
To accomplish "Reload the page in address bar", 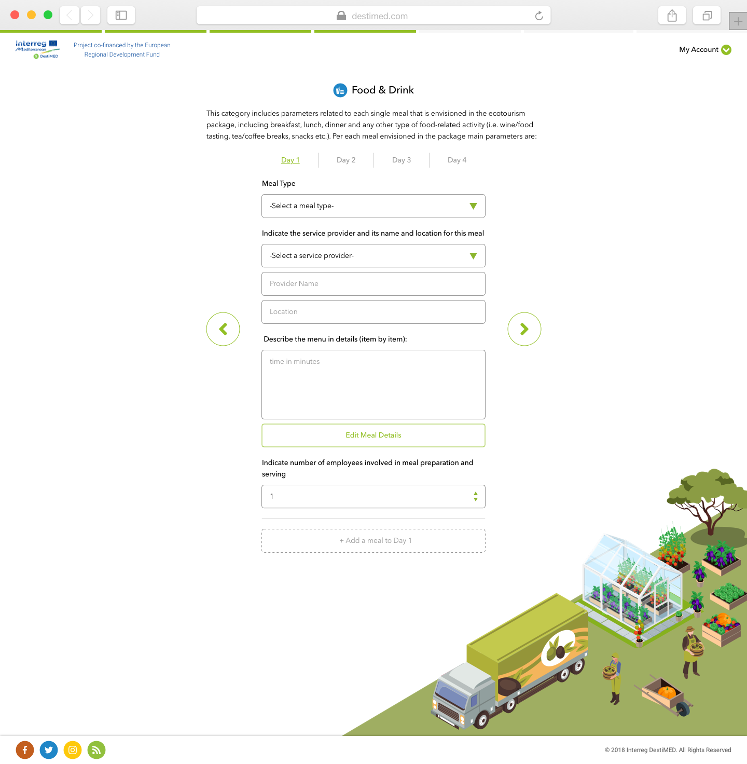I will [539, 16].
